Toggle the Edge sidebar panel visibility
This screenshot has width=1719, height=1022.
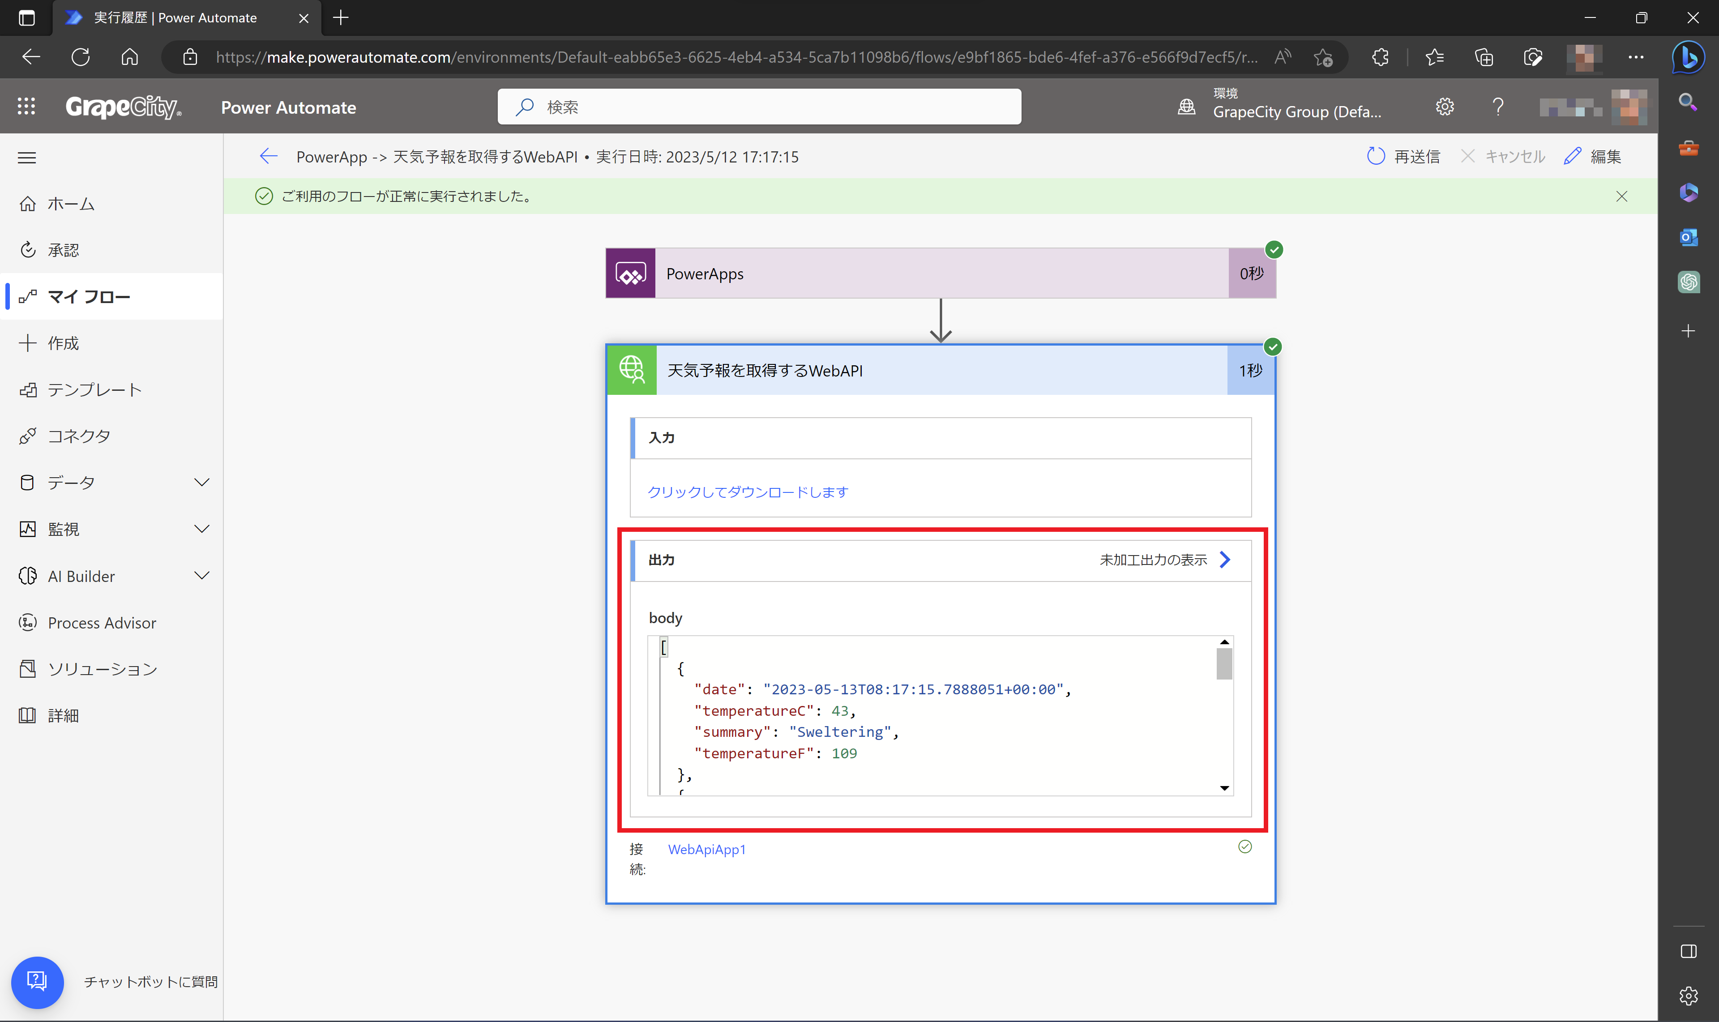(1688, 951)
